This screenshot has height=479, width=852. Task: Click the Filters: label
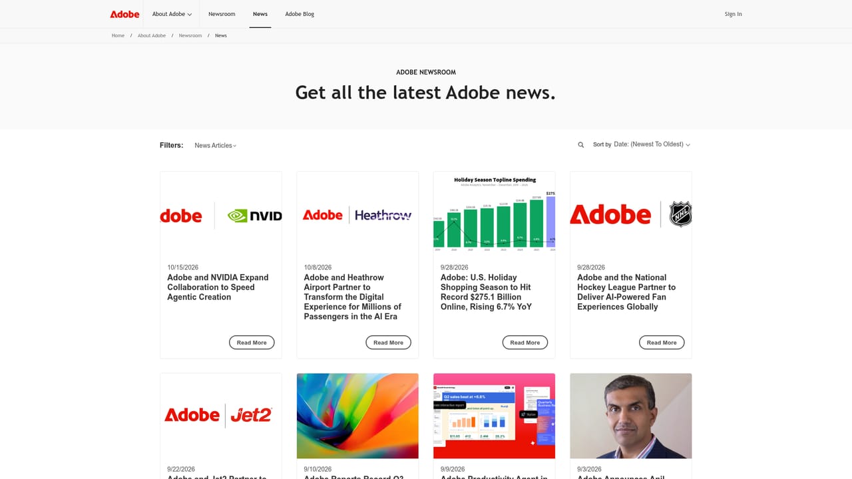pyautogui.click(x=172, y=145)
